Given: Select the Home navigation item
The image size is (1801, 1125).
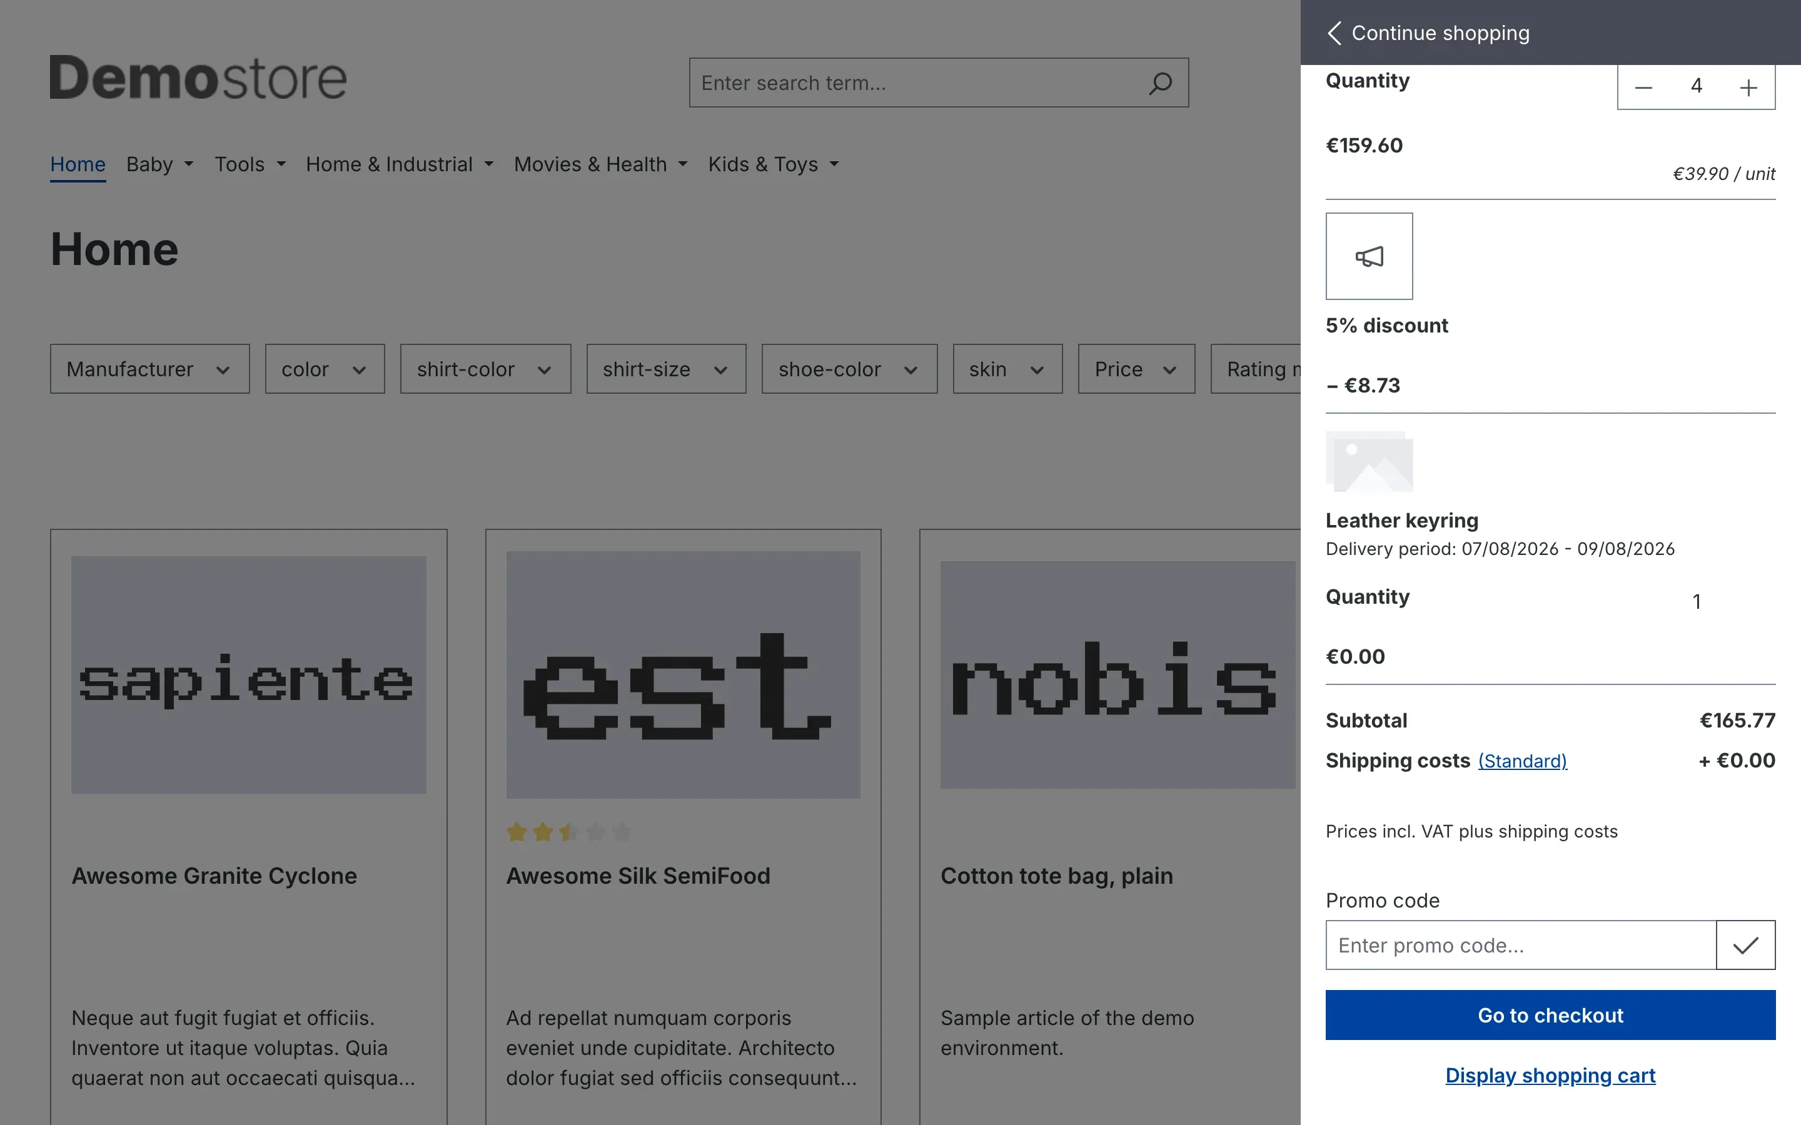Looking at the screenshot, I should point(78,164).
